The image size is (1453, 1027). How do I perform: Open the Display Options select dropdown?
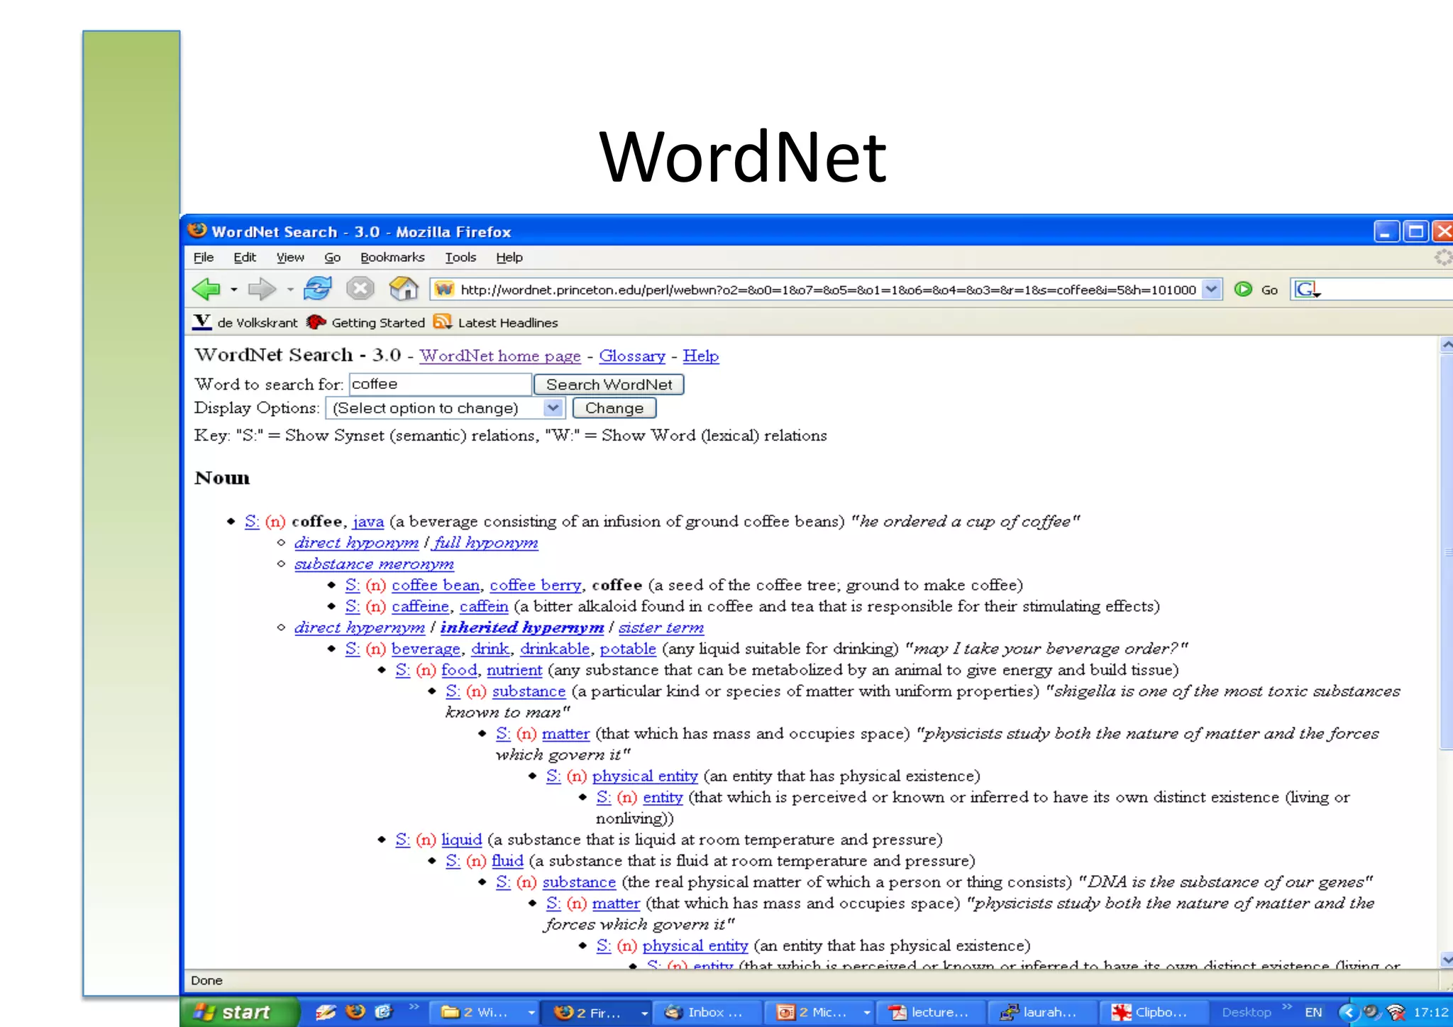(x=445, y=408)
